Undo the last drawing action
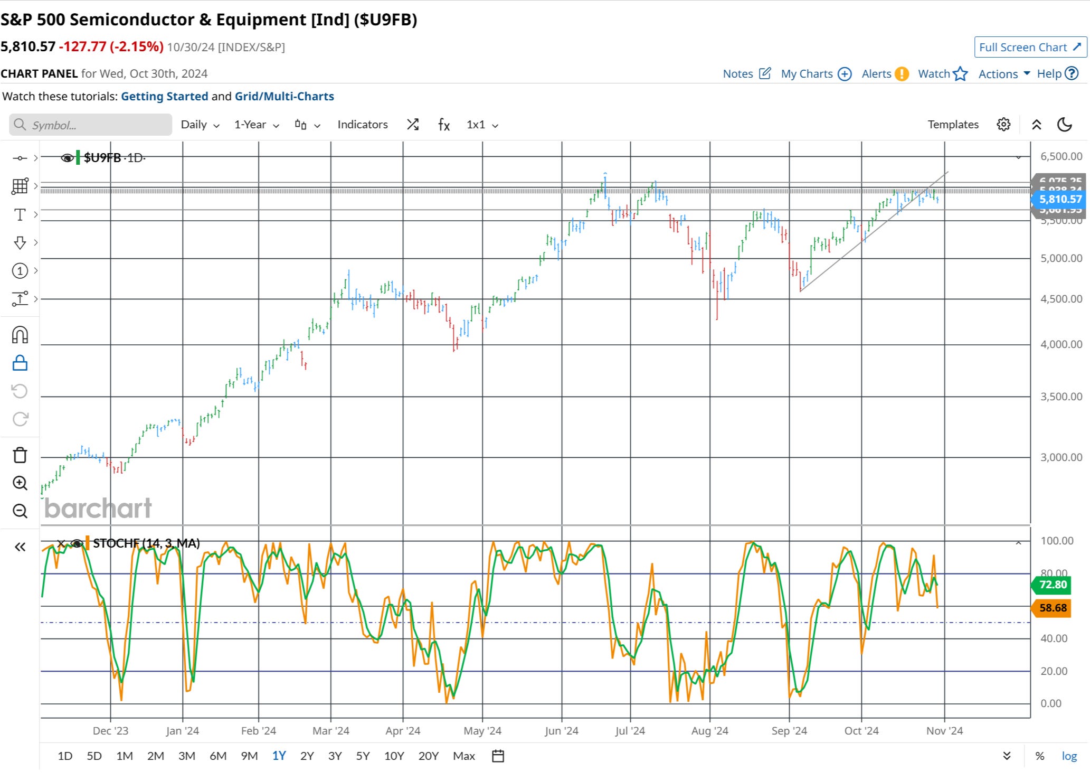This screenshot has width=1090, height=781. point(20,391)
